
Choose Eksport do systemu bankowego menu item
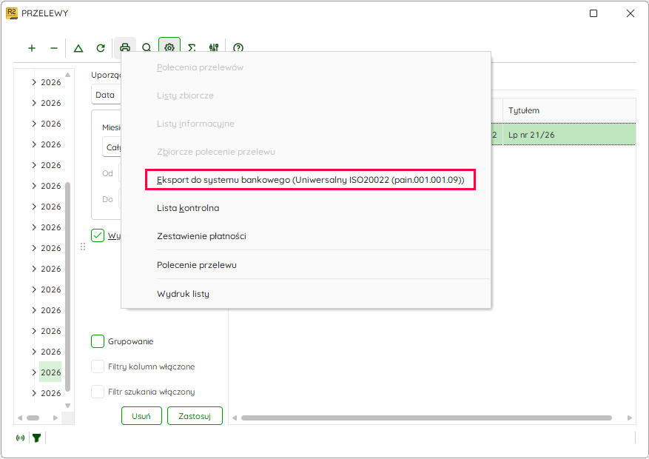(x=310, y=180)
